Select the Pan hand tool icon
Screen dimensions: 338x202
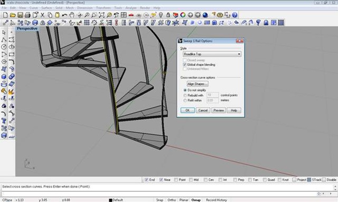[x=72, y=15]
